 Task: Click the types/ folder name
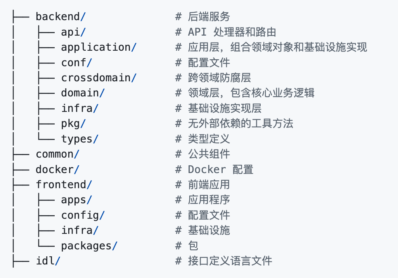click(x=80, y=139)
